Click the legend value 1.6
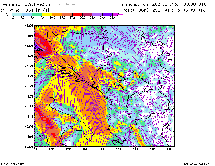Image resolution: width=215 pixels, height=166 pixels. [x=12, y=17]
